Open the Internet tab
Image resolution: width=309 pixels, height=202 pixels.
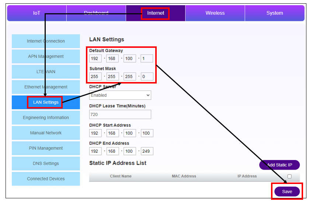coord(156,13)
